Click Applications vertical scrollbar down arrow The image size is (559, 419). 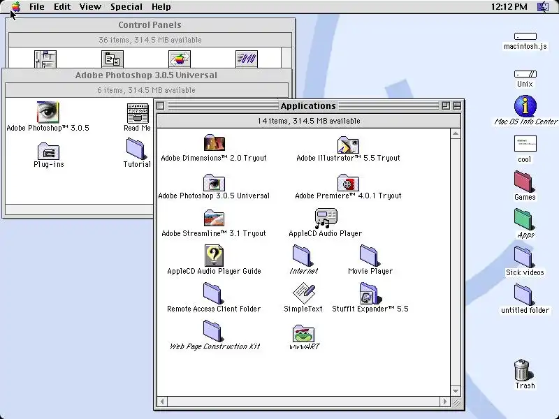[456, 391]
